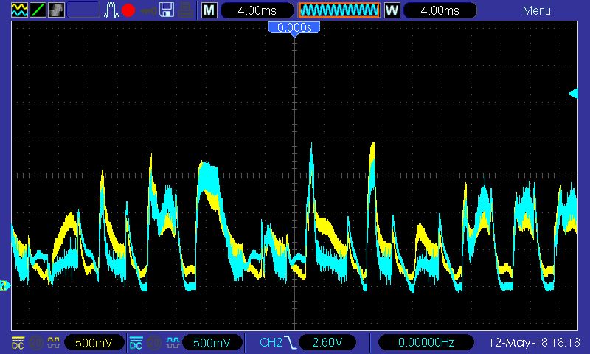Open the Menü button
The image size is (590, 354).
536,10
